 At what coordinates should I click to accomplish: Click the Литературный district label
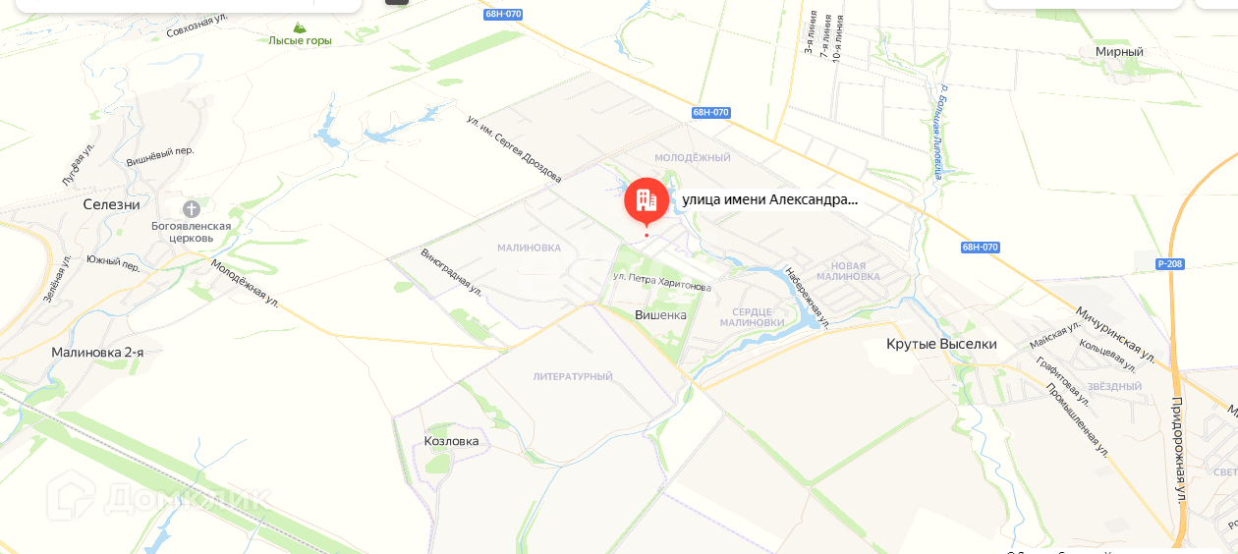[573, 376]
